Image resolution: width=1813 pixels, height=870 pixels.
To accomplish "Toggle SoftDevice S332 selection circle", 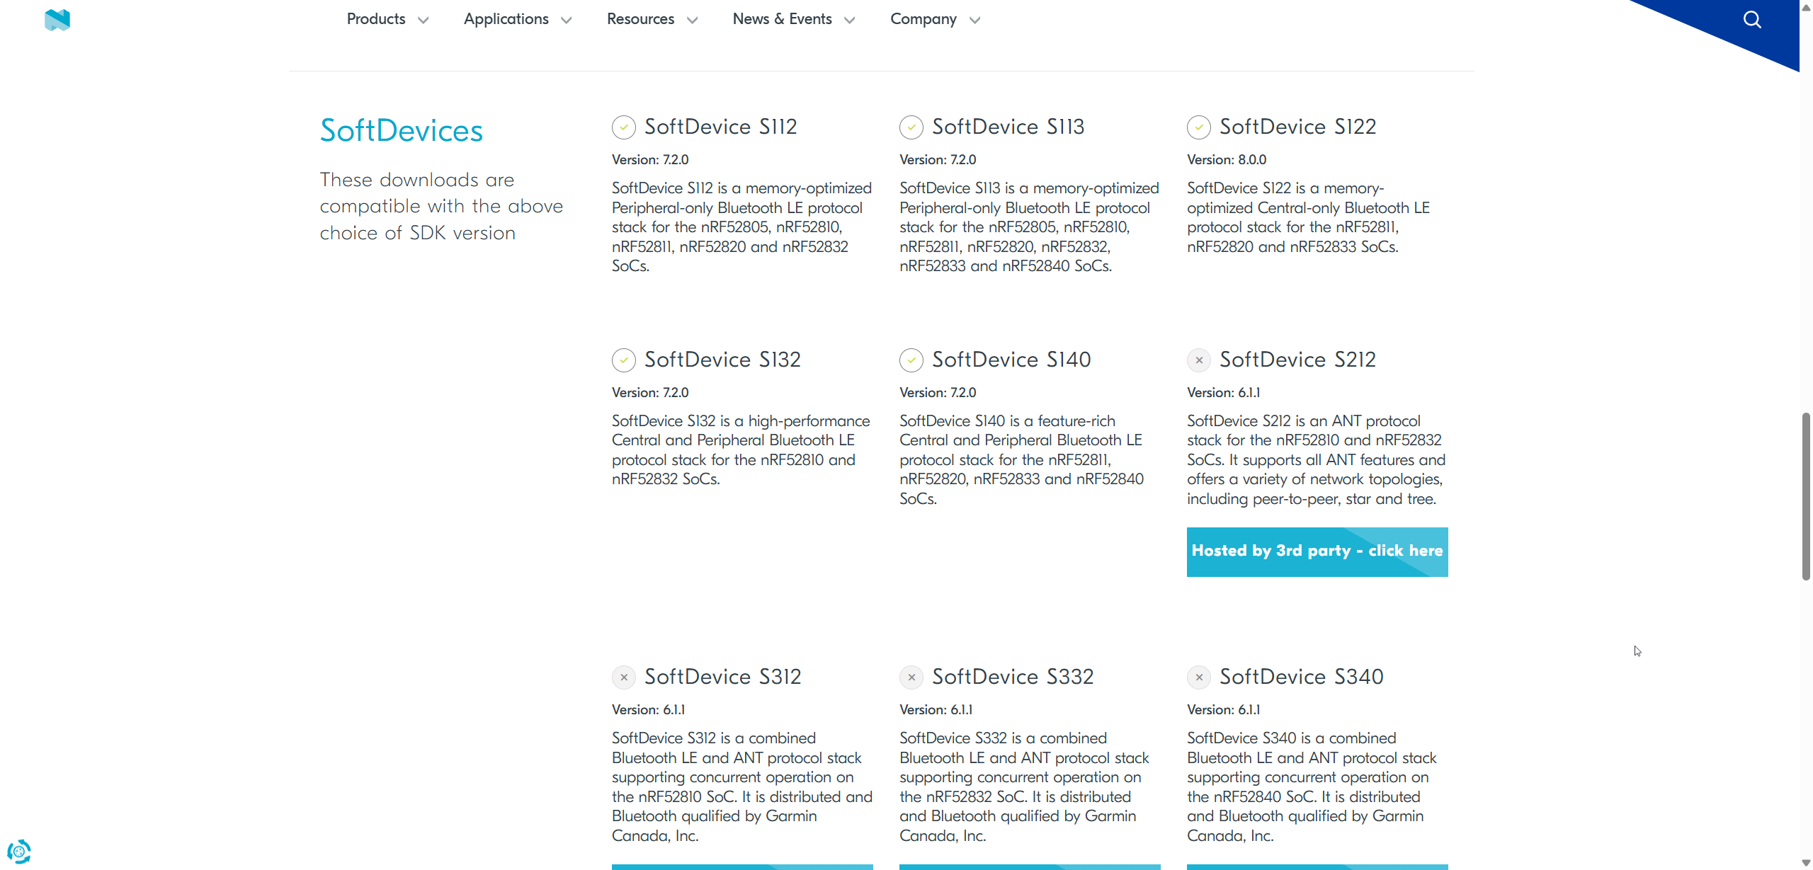I will coord(911,677).
